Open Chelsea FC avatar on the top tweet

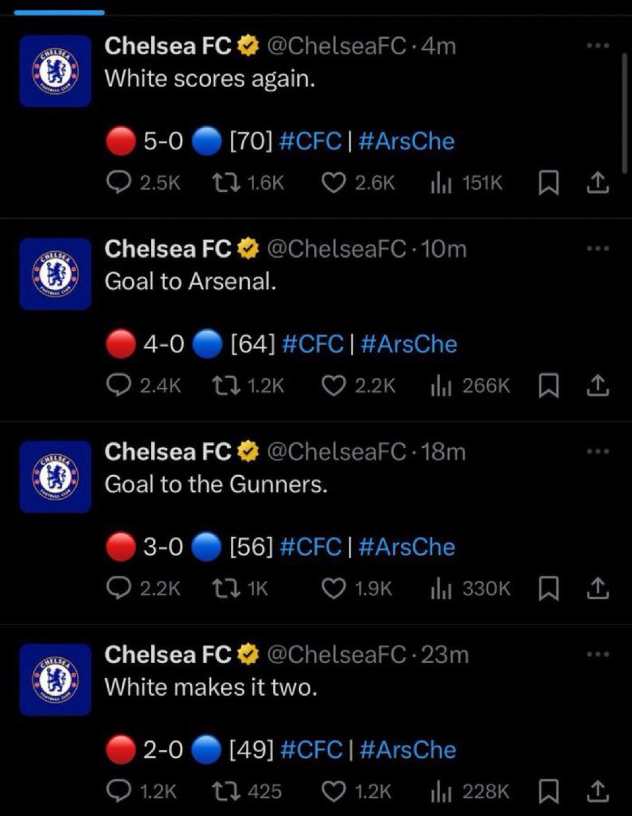click(x=55, y=71)
